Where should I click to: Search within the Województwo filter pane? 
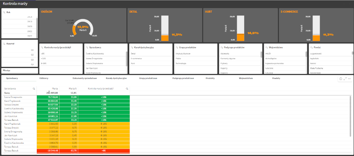[x=267, y=48]
